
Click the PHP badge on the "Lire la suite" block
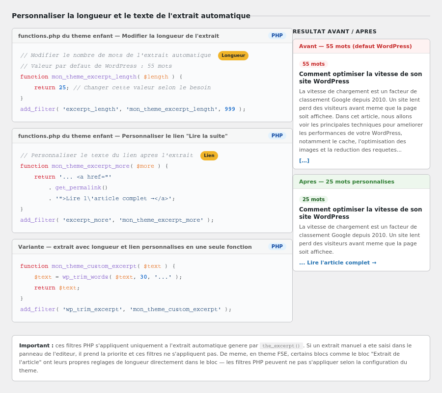[277, 136]
